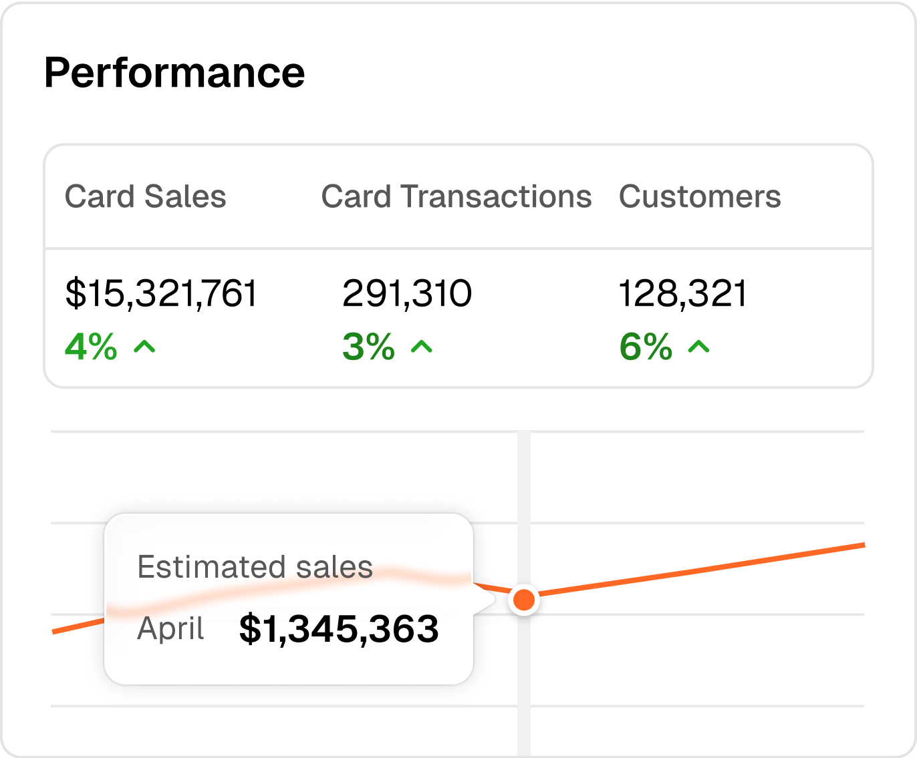Click the 6% growth figure
917x758 pixels.
pyautogui.click(x=646, y=347)
